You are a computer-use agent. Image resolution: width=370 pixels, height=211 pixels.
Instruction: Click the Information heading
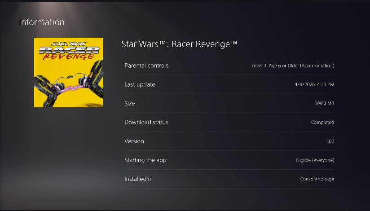[x=42, y=22]
